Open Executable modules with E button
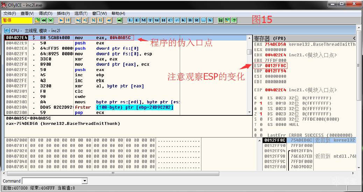This screenshot has width=363, height=192. 137,20
